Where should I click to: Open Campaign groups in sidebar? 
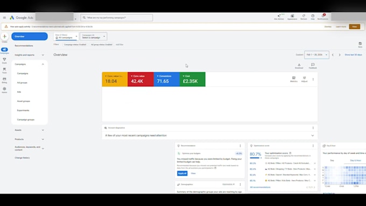(x=26, y=120)
